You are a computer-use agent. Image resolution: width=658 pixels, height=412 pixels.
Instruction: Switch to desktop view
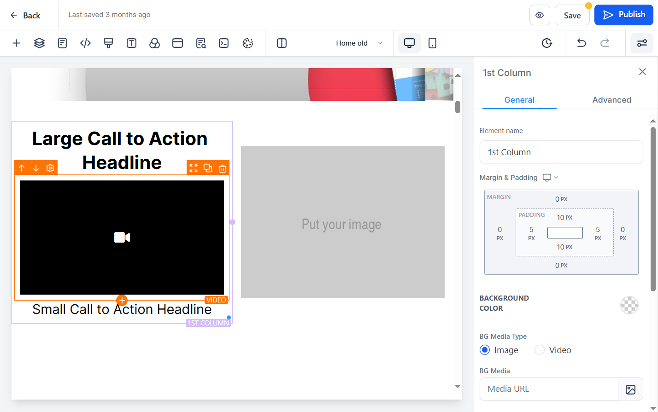pyautogui.click(x=409, y=43)
